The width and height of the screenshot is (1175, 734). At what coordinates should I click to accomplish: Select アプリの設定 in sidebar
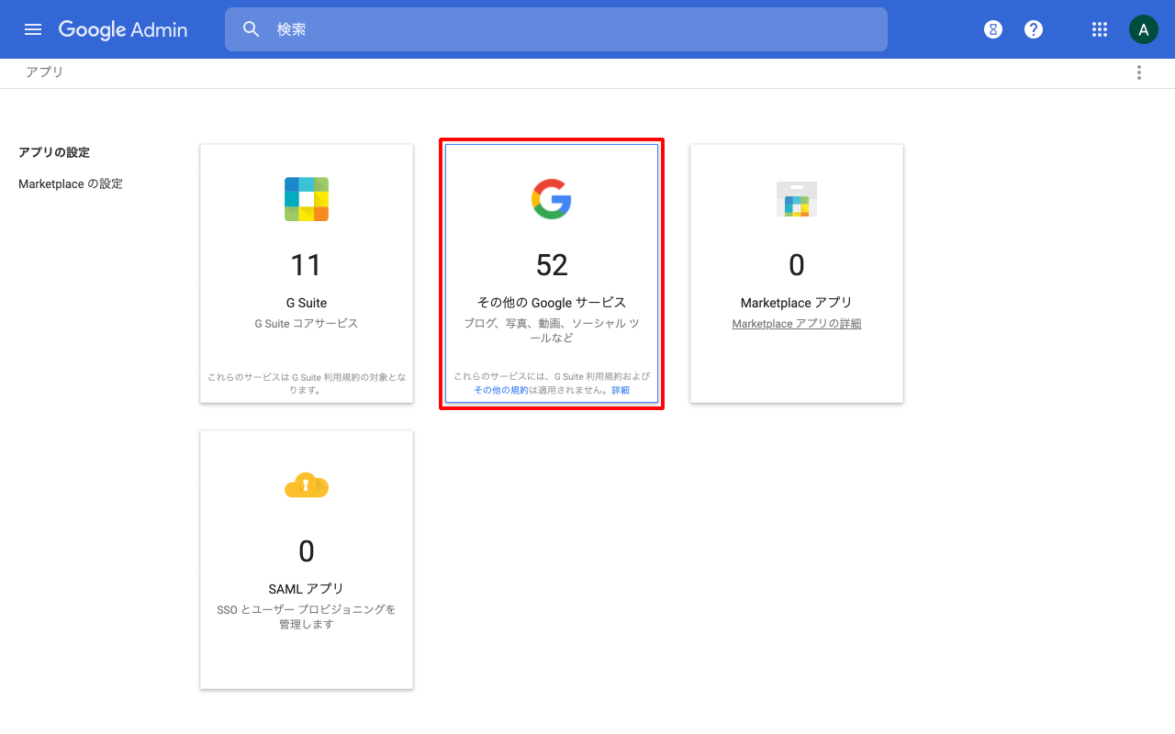(54, 152)
